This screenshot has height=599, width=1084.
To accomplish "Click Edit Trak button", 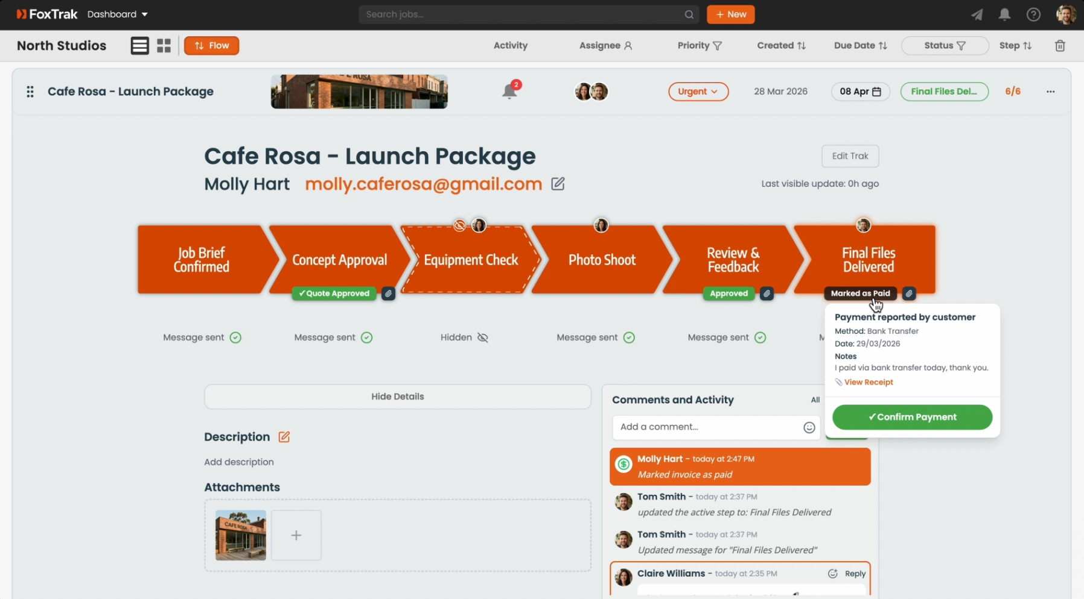I will pos(850,156).
